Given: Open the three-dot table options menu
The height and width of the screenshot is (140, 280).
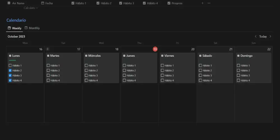Looking at the screenshot, I should coord(209,3).
